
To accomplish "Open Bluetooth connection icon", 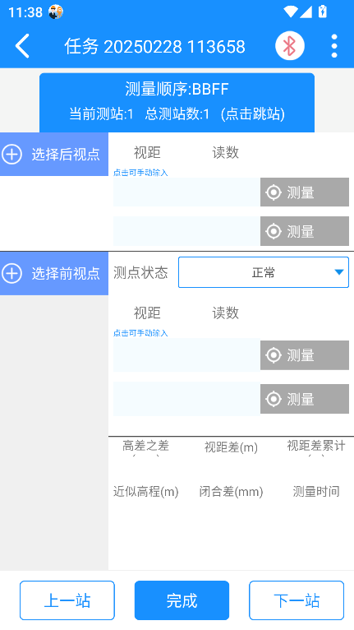I will (x=290, y=46).
